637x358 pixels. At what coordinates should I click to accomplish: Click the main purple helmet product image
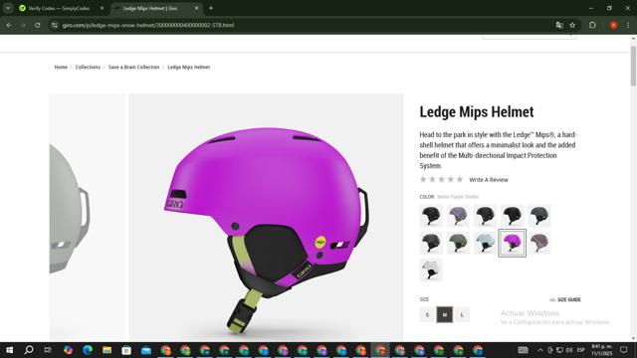[267, 217]
